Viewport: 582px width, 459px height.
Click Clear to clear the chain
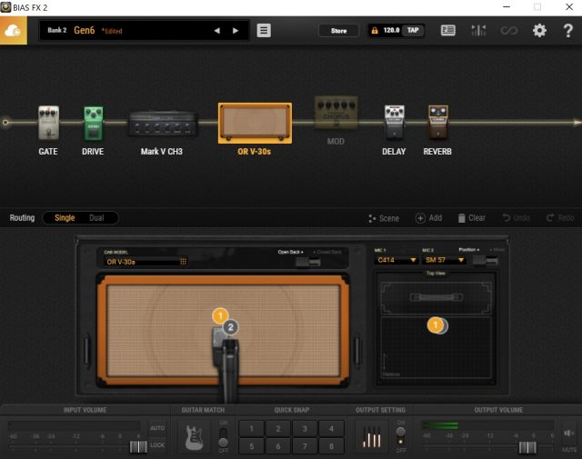(x=472, y=218)
